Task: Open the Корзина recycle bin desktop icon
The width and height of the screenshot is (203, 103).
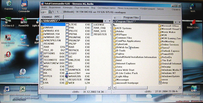Action: point(9,5)
